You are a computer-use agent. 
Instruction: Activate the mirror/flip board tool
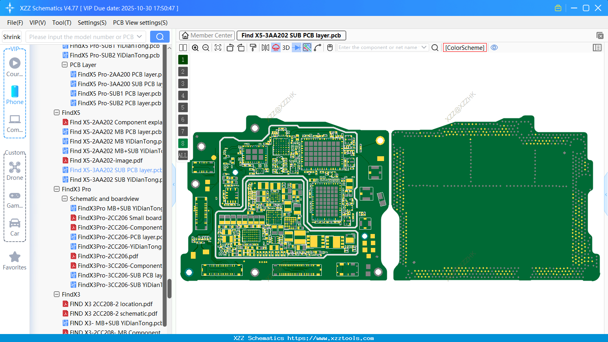(x=266, y=47)
